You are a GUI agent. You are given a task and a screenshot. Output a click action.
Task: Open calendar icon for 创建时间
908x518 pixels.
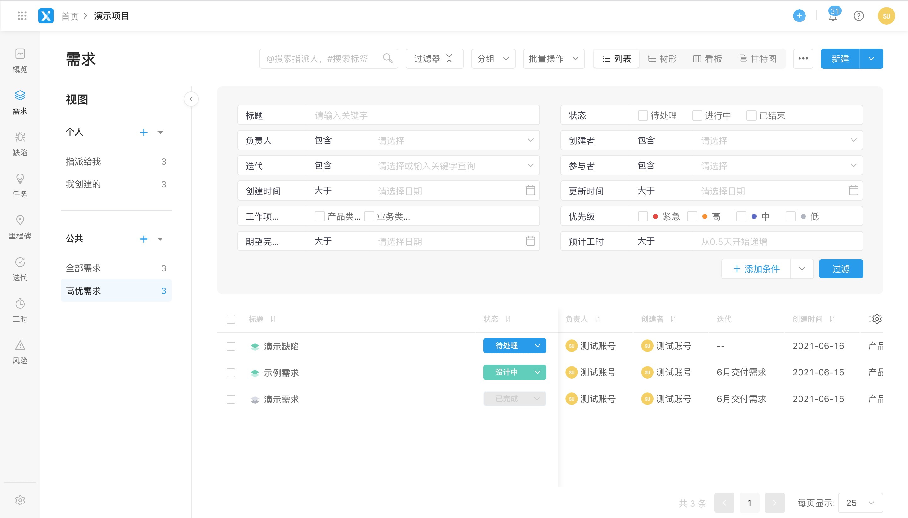coord(530,190)
